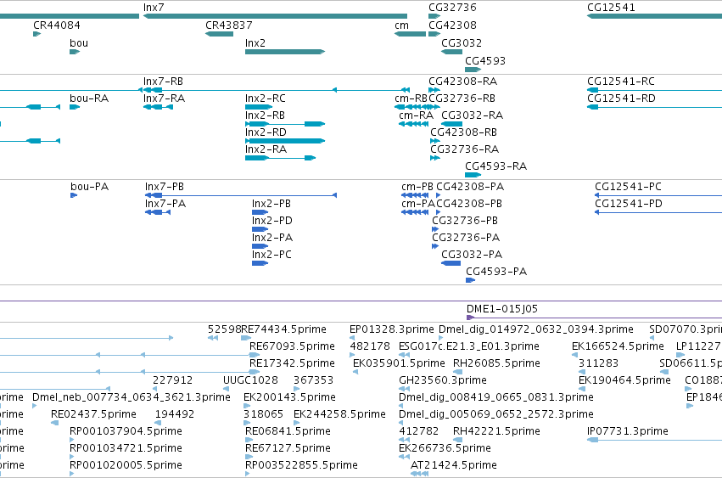Viewport: 722px width, 478px height.
Task: Click EST EK244258.5prime
Action: [339, 414]
